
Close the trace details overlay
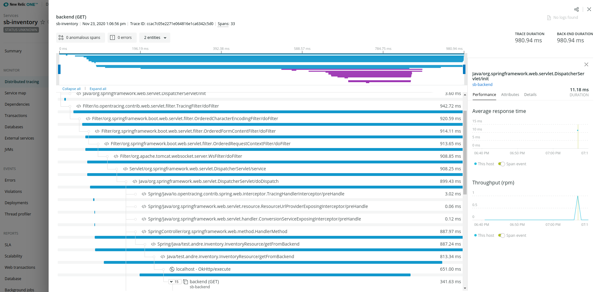[x=589, y=9]
